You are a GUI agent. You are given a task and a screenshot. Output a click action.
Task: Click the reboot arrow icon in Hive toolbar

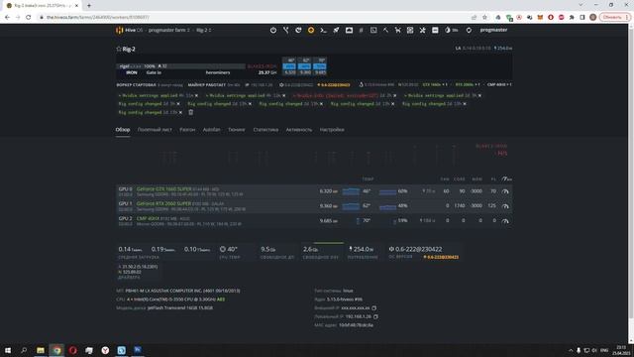point(298,30)
